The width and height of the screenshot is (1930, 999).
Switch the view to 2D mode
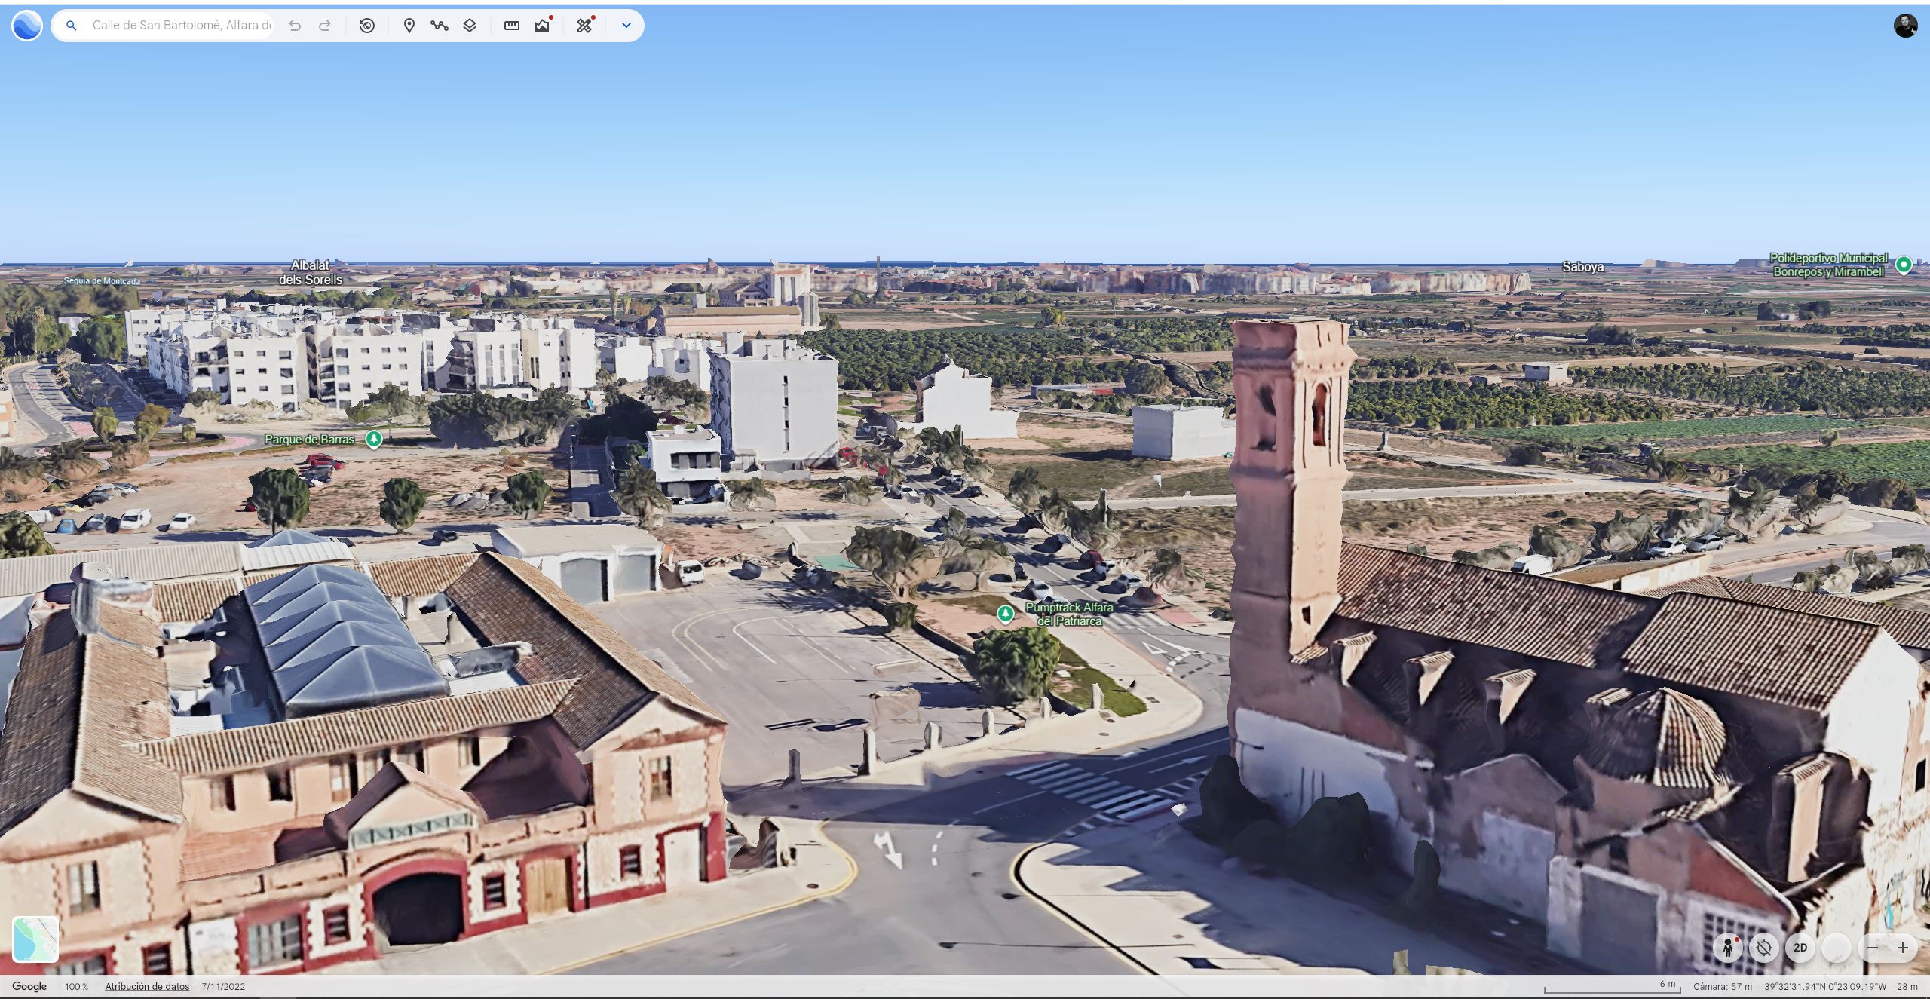point(1800,948)
